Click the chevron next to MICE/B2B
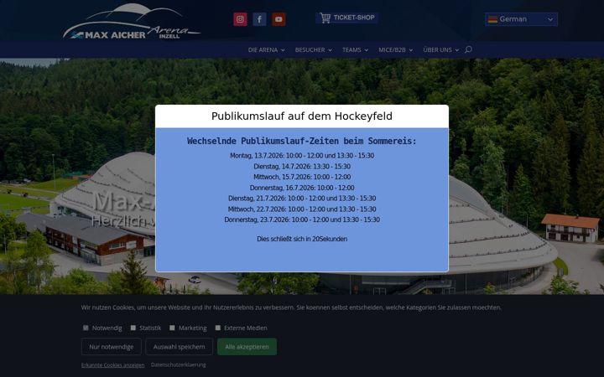604x377 pixels. point(410,50)
